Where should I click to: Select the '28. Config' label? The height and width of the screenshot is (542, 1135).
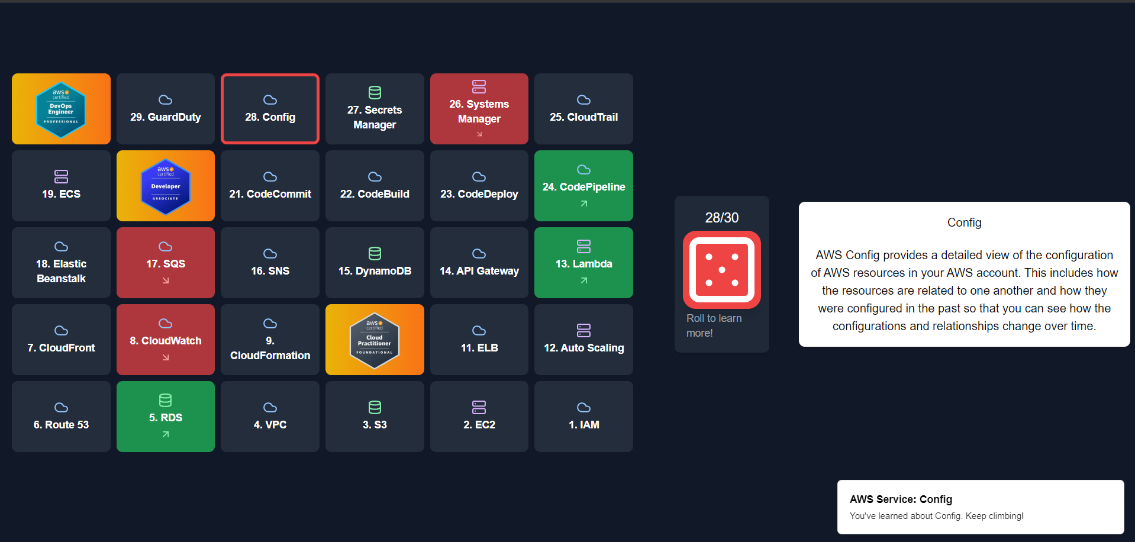[x=270, y=117]
